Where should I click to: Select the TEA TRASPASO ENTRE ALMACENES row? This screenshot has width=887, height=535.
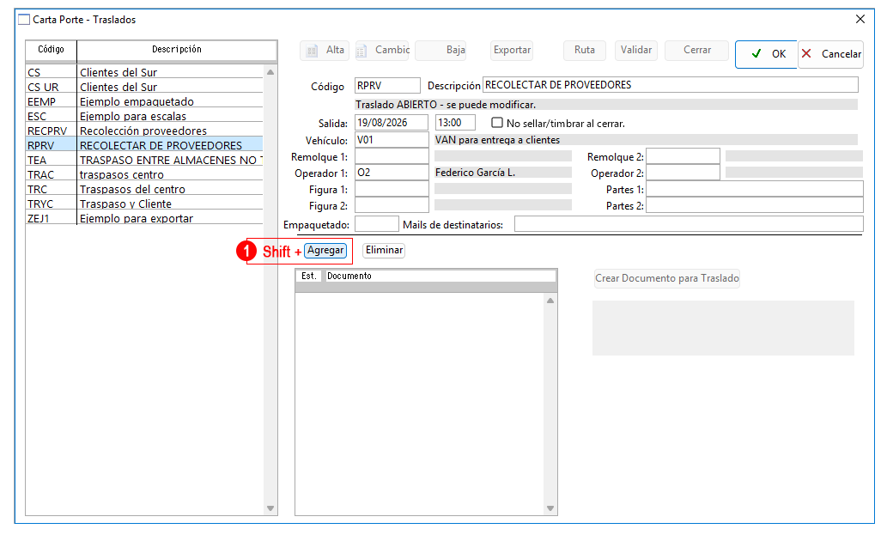click(x=144, y=160)
